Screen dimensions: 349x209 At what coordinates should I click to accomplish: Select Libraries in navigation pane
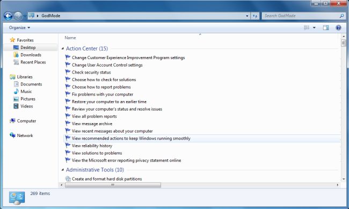click(25, 77)
